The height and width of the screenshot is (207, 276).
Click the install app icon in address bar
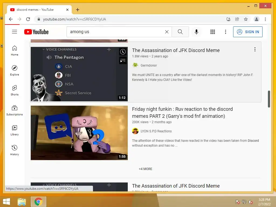coord(229,19)
